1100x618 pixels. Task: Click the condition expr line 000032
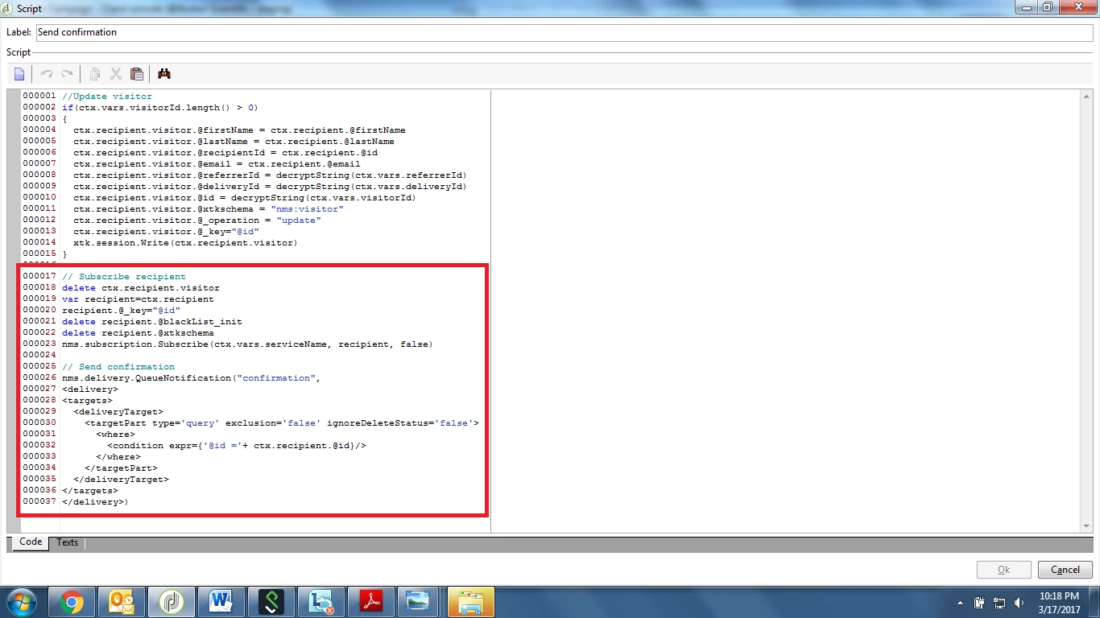coord(237,446)
